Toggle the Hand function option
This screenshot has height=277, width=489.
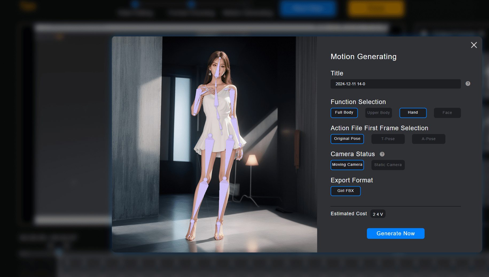tap(413, 113)
